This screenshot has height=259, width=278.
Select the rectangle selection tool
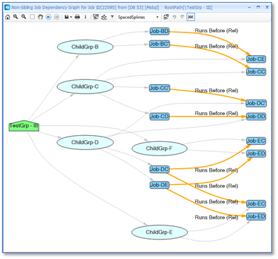click(32, 17)
